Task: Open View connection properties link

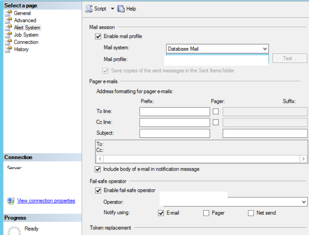Action: [46, 201]
